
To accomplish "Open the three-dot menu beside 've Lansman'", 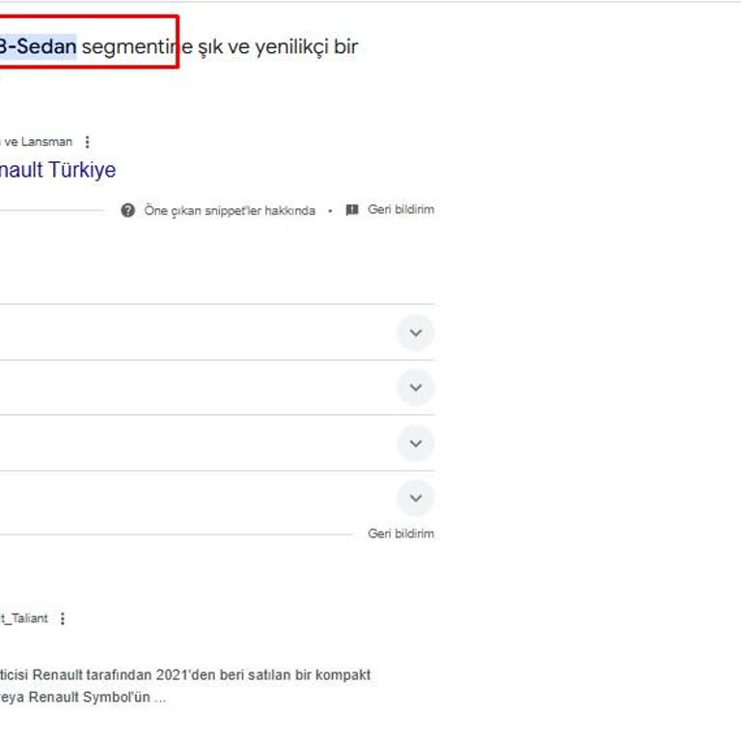I will 87,142.
